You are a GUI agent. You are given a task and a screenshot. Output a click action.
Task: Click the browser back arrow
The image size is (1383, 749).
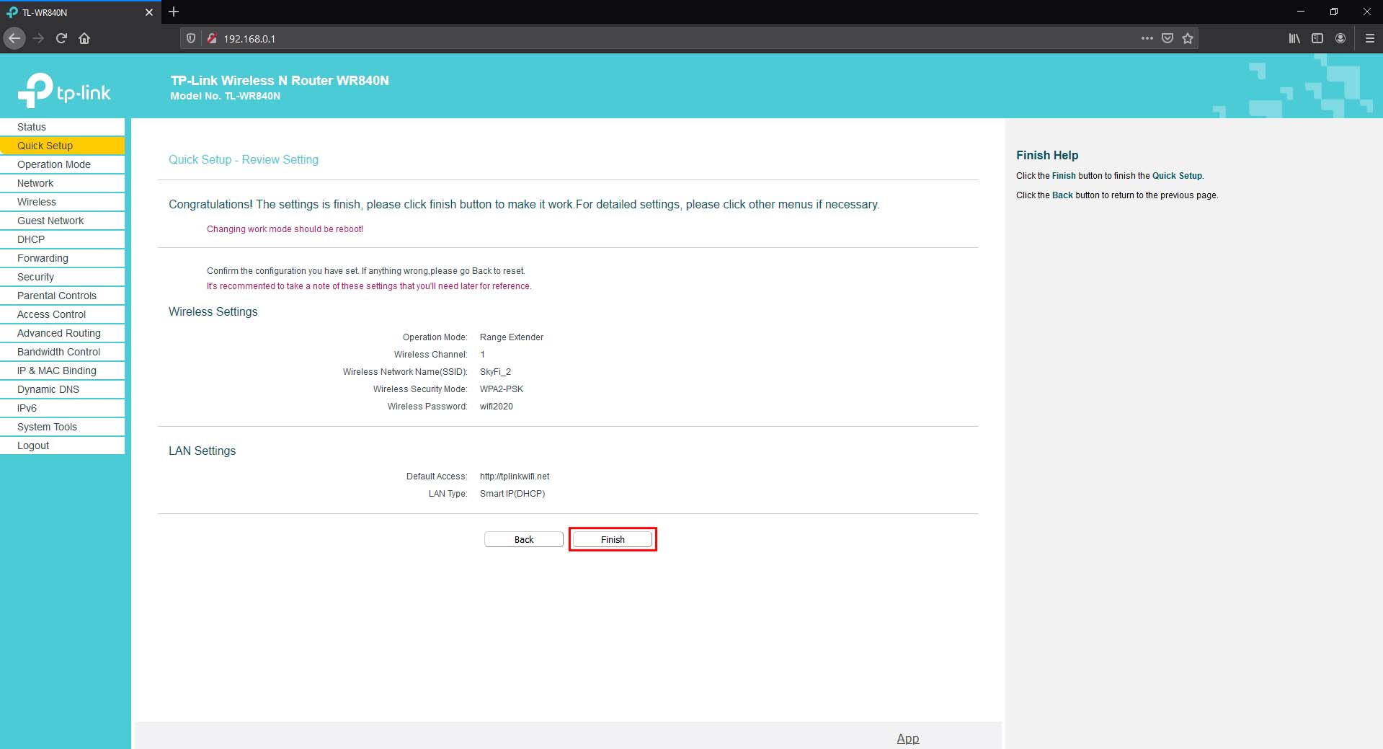[14, 38]
